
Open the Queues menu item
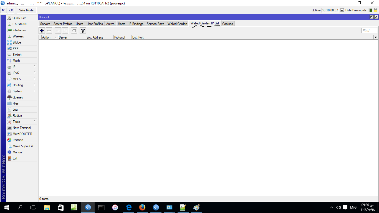[x=18, y=97]
